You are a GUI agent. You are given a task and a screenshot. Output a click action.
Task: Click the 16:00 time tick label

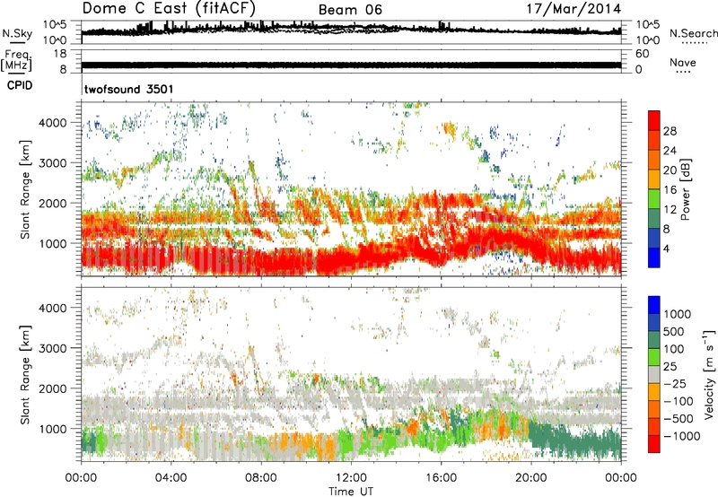point(442,478)
